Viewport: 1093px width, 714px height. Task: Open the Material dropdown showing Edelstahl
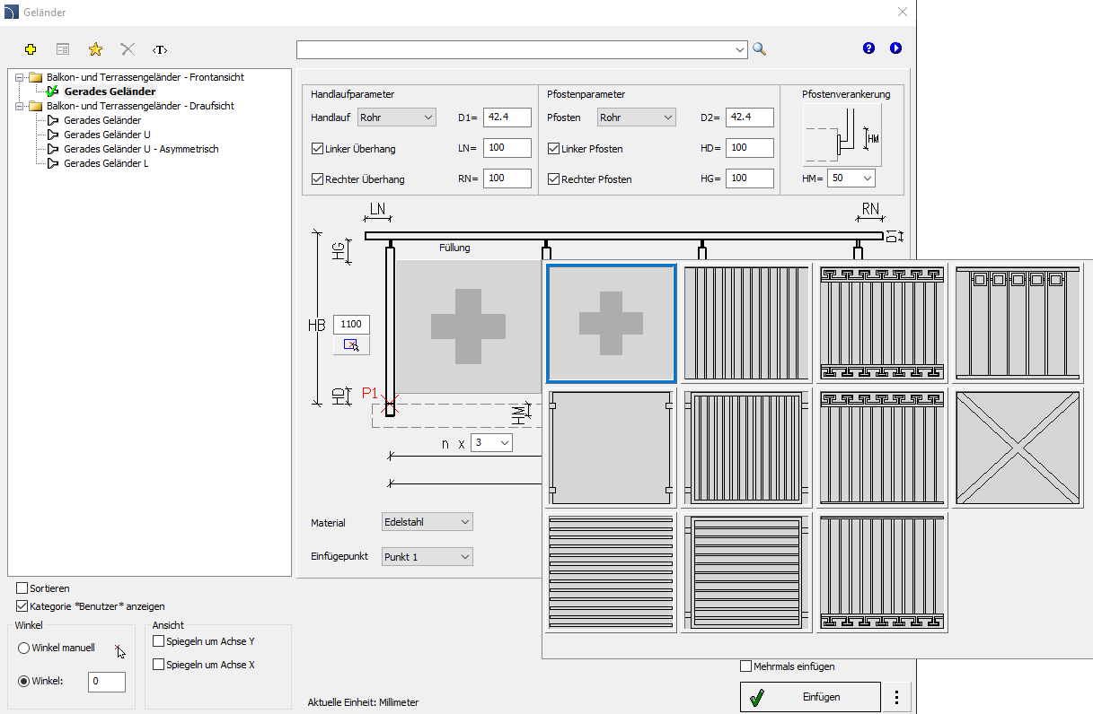pos(427,522)
